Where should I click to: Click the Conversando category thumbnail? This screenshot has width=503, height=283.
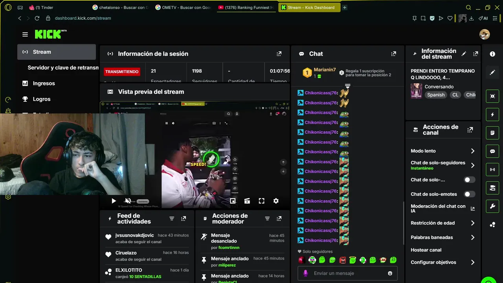click(416, 91)
